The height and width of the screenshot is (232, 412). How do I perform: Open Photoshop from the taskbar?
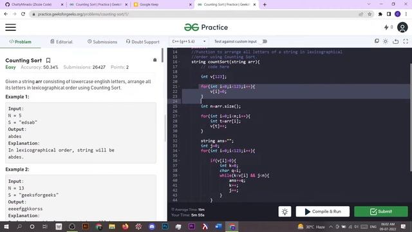[165, 227]
